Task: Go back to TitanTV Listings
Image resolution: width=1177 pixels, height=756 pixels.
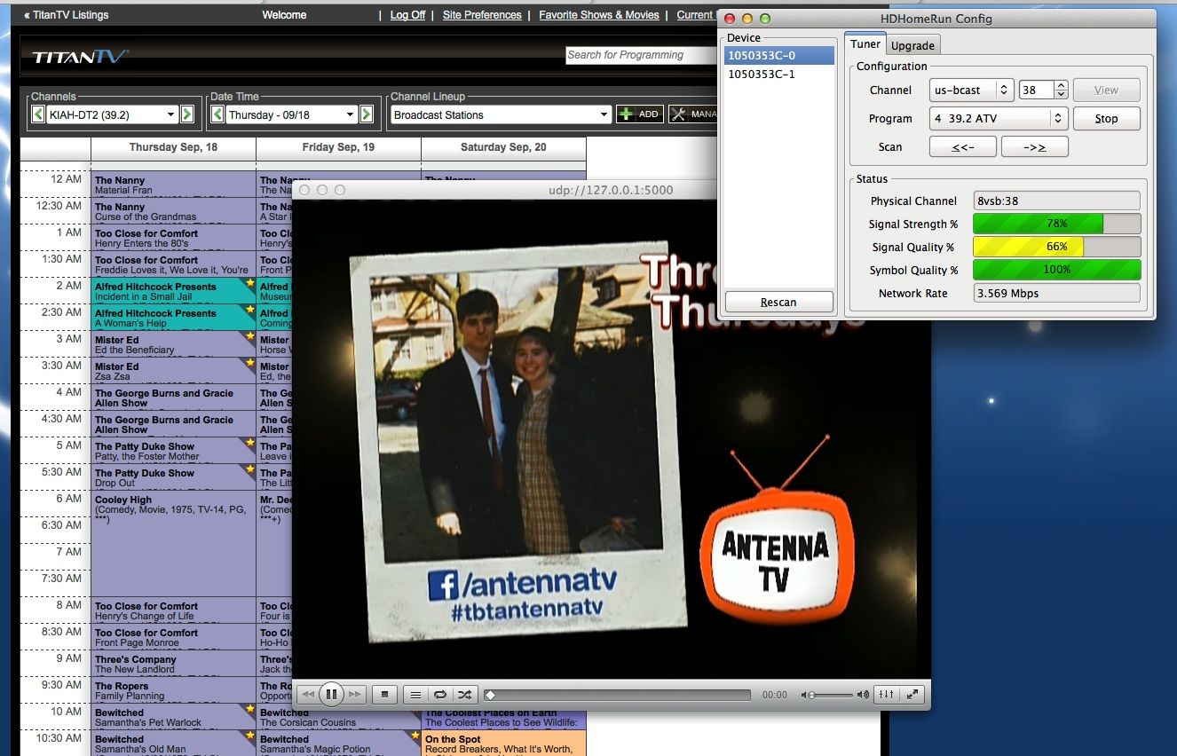Action: pos(67,15)
